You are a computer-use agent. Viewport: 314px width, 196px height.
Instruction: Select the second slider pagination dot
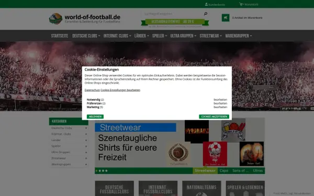(100, 171)
